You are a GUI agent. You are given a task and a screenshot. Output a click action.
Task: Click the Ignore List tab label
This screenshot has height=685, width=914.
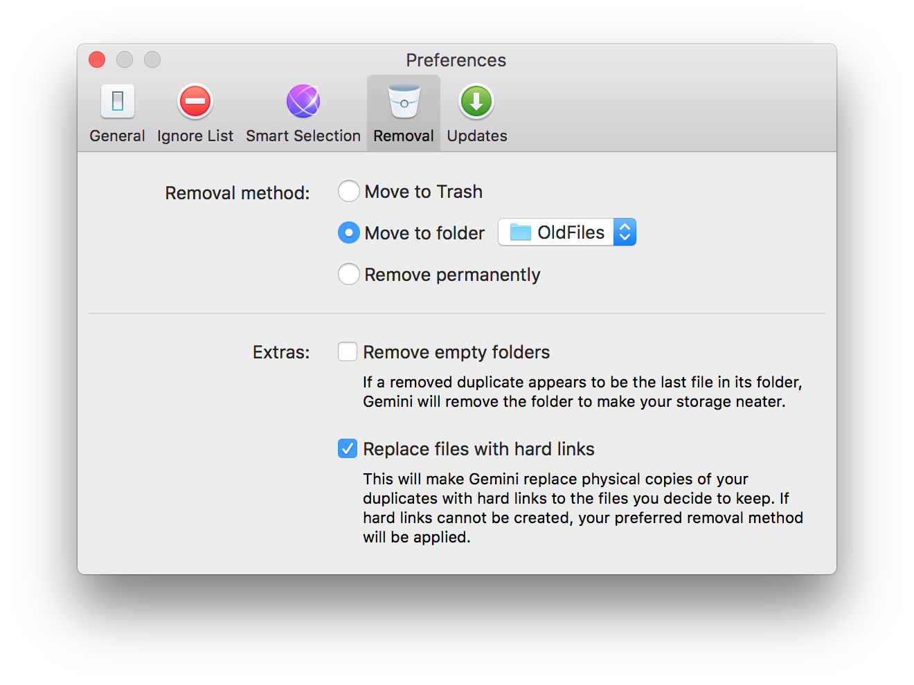pyautogui.click(x=195, y=136)
